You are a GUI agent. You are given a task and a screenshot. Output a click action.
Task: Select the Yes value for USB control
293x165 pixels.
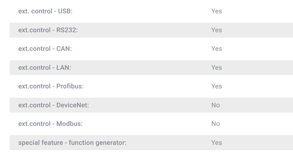pyautogui.click(x=217, y=11)
